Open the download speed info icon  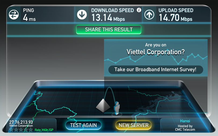(x=139, y=10)
